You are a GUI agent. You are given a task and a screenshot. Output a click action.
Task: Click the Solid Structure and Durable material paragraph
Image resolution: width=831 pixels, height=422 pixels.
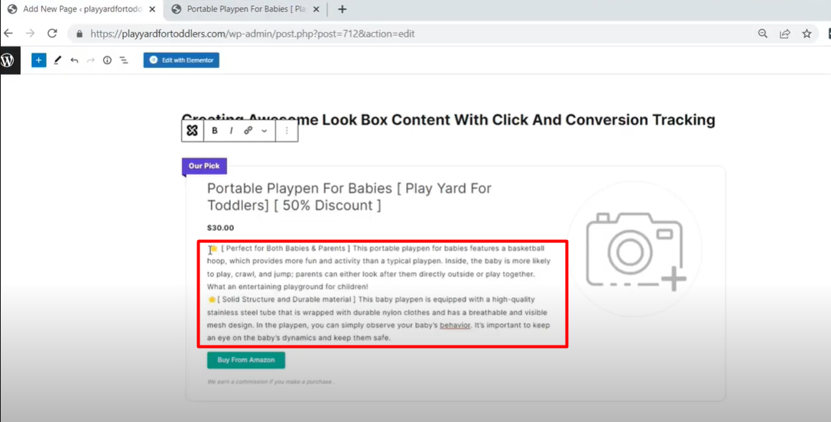(377, 319)
